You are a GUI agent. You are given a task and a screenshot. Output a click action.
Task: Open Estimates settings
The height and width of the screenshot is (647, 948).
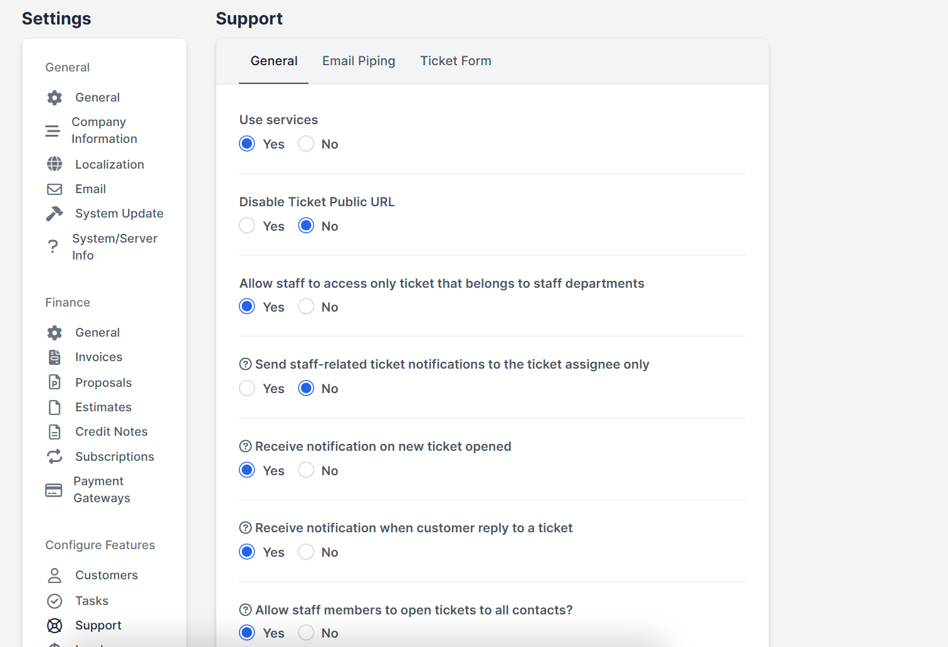coord(103,407)
